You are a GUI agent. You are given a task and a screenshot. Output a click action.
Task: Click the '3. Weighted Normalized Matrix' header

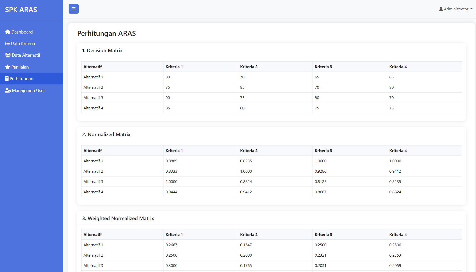[271, 218]
